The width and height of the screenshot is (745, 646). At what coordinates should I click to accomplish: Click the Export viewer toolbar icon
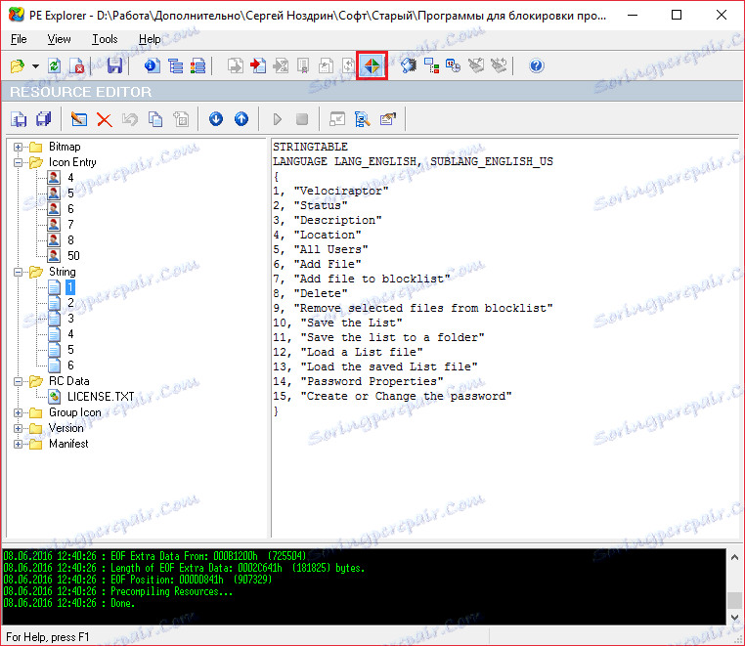point(236,65)
